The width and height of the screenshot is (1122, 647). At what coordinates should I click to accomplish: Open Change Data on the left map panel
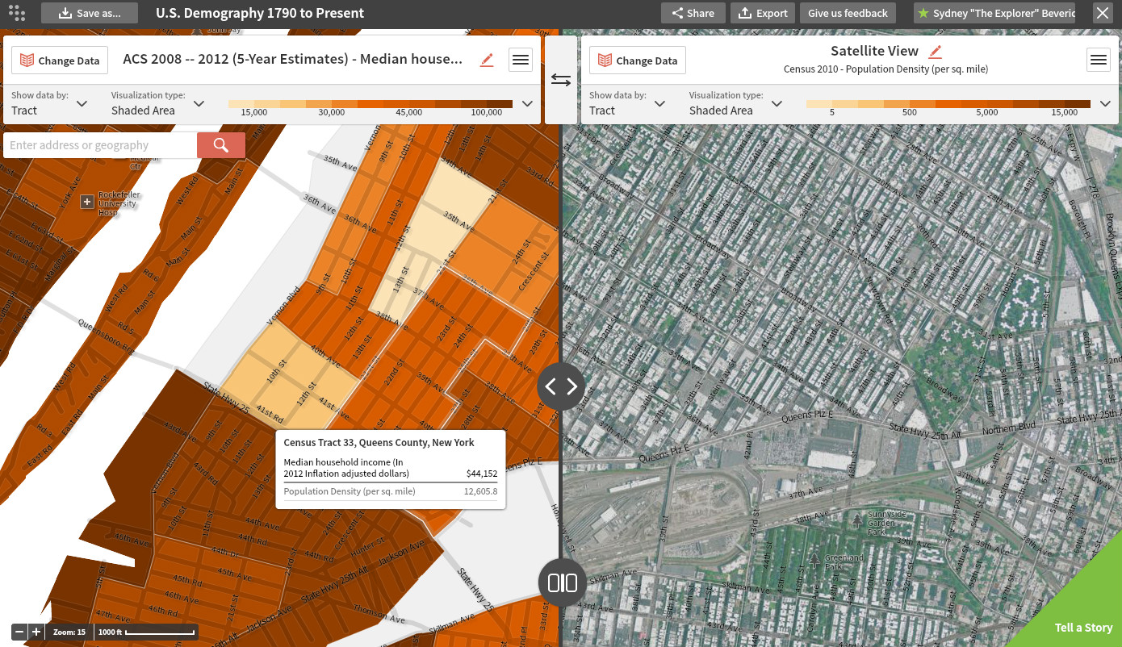tap(59, 60)
